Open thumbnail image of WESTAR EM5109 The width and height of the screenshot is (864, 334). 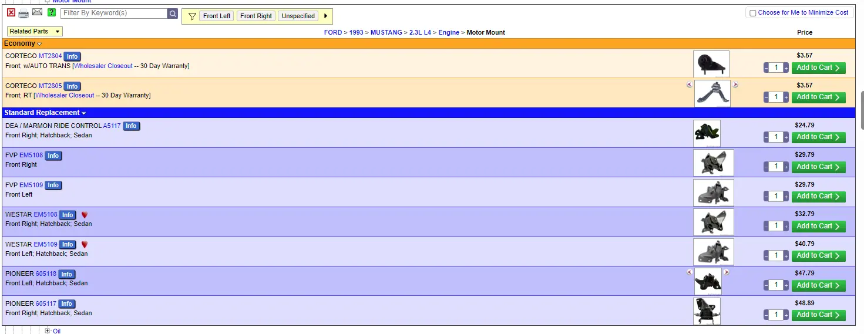(x=713, y=252)
